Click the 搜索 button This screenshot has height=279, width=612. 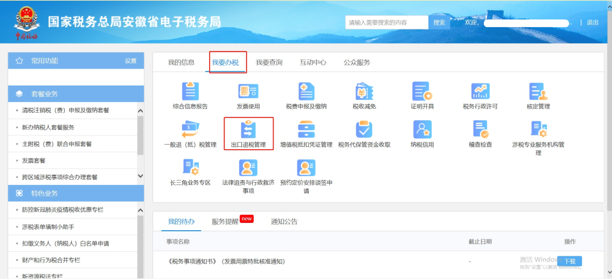pos(439,23)
